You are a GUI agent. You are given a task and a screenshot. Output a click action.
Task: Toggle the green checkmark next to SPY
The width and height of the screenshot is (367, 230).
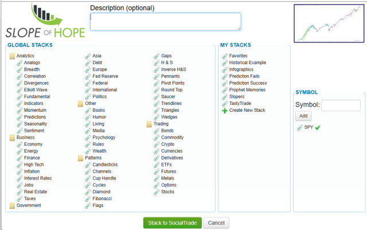point(318,127)
